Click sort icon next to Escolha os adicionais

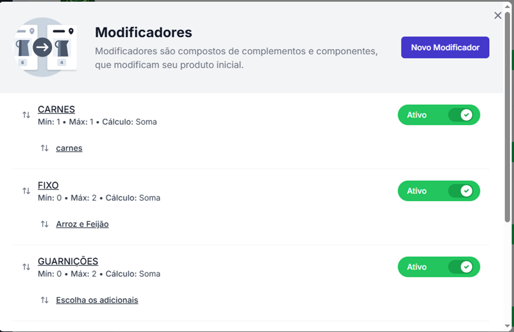click(x=45, y=300)
